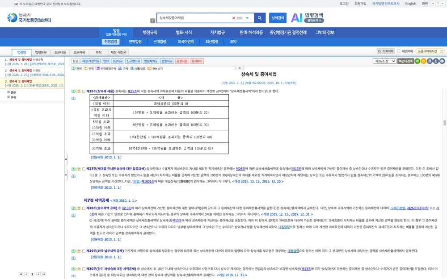Click the 연혁 icon beside 제26조
Viewport: 447px width, 279px height.
(78, 92)
